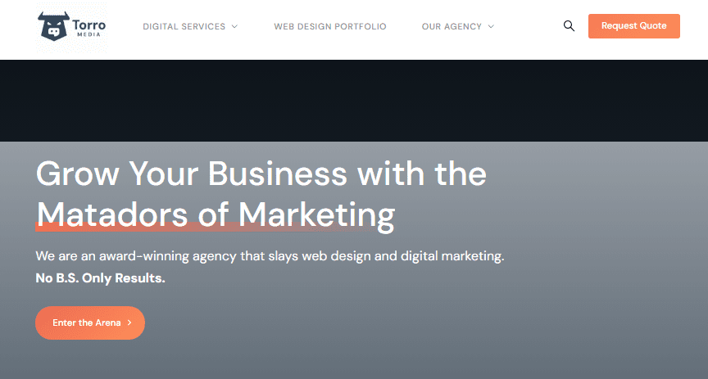708x379 pixels.
Task: Click the 'No B.S. Only Results.' tagline
Action: pos(100,278)
